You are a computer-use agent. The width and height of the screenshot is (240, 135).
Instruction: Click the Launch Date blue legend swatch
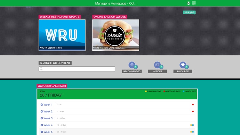pyautogui.click(x=184, y=91)
